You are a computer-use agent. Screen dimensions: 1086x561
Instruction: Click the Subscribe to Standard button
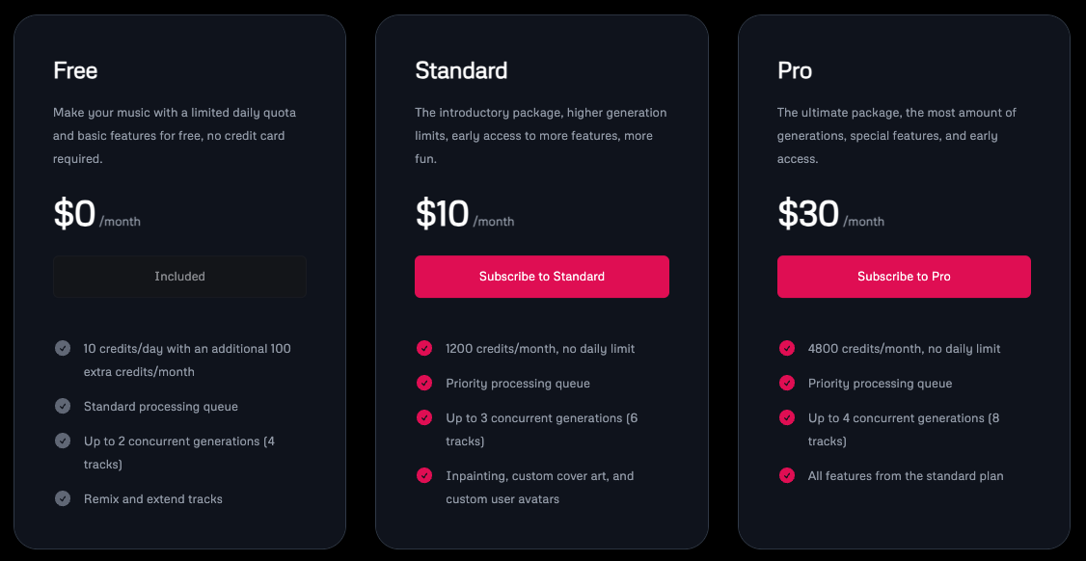(541, 277)
